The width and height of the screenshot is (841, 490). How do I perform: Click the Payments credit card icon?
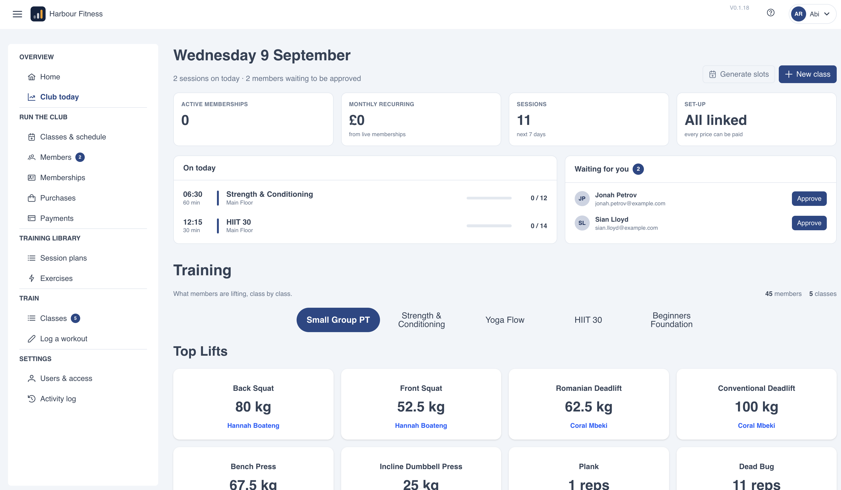click(31, 218)
